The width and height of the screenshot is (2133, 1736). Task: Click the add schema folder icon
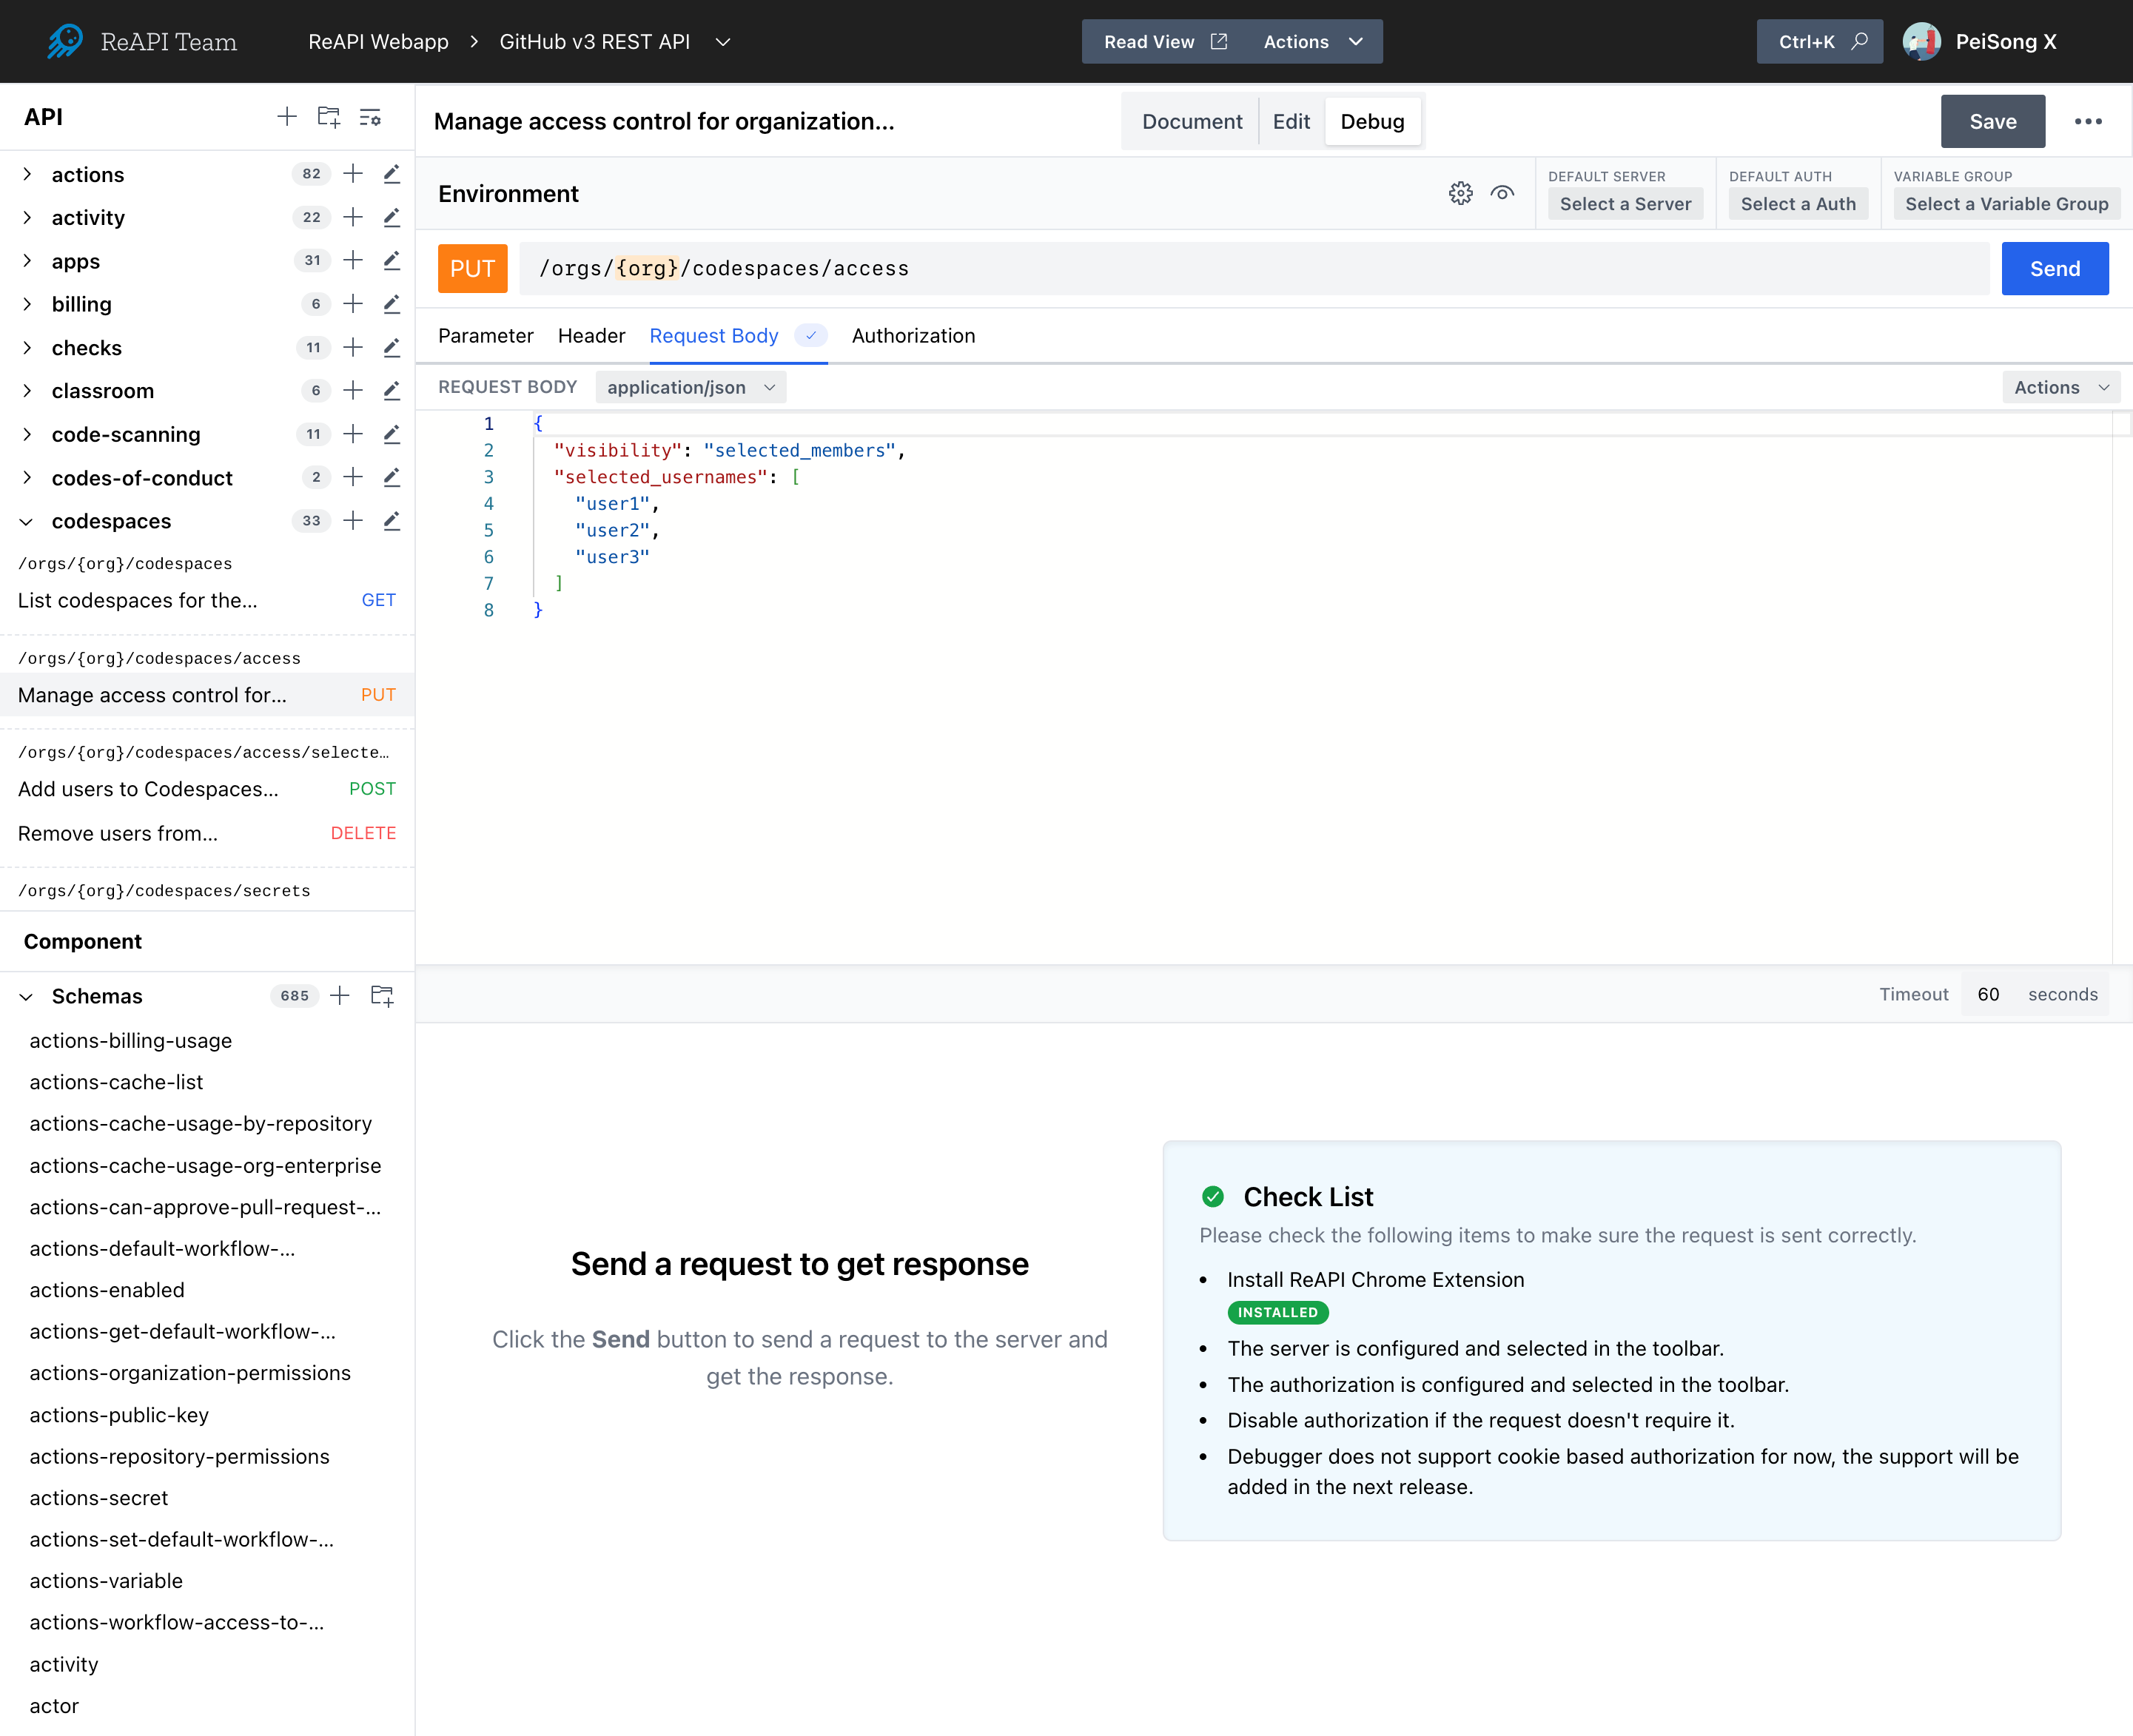tap(382, 996)
